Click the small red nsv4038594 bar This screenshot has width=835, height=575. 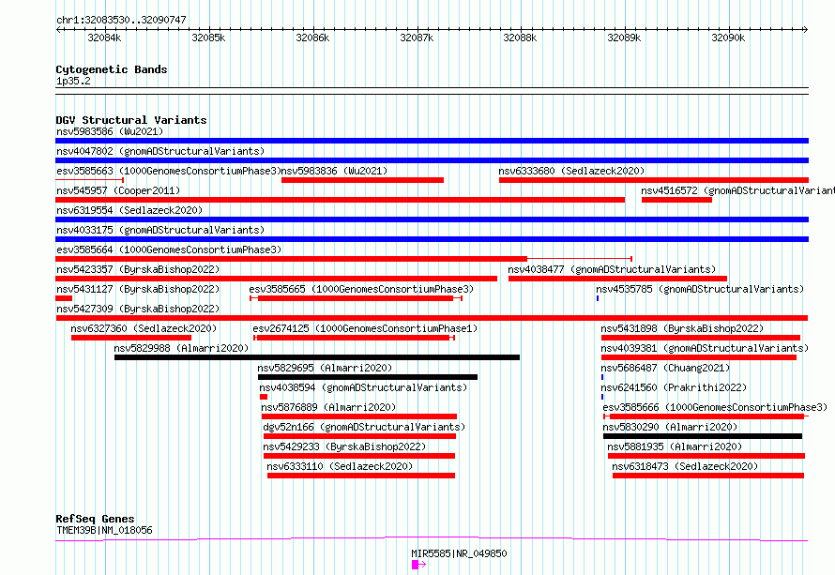(264, 397)
